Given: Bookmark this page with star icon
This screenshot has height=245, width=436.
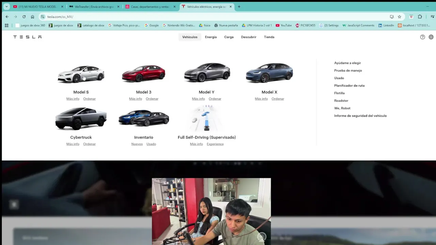Looking at the screenshot, I should (400, 17).
